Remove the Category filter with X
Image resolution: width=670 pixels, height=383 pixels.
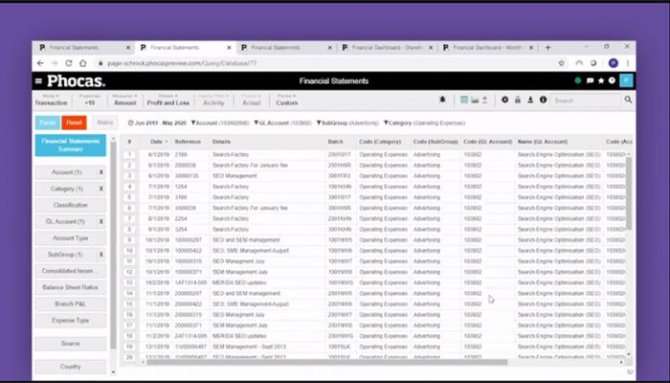point(101,189)
